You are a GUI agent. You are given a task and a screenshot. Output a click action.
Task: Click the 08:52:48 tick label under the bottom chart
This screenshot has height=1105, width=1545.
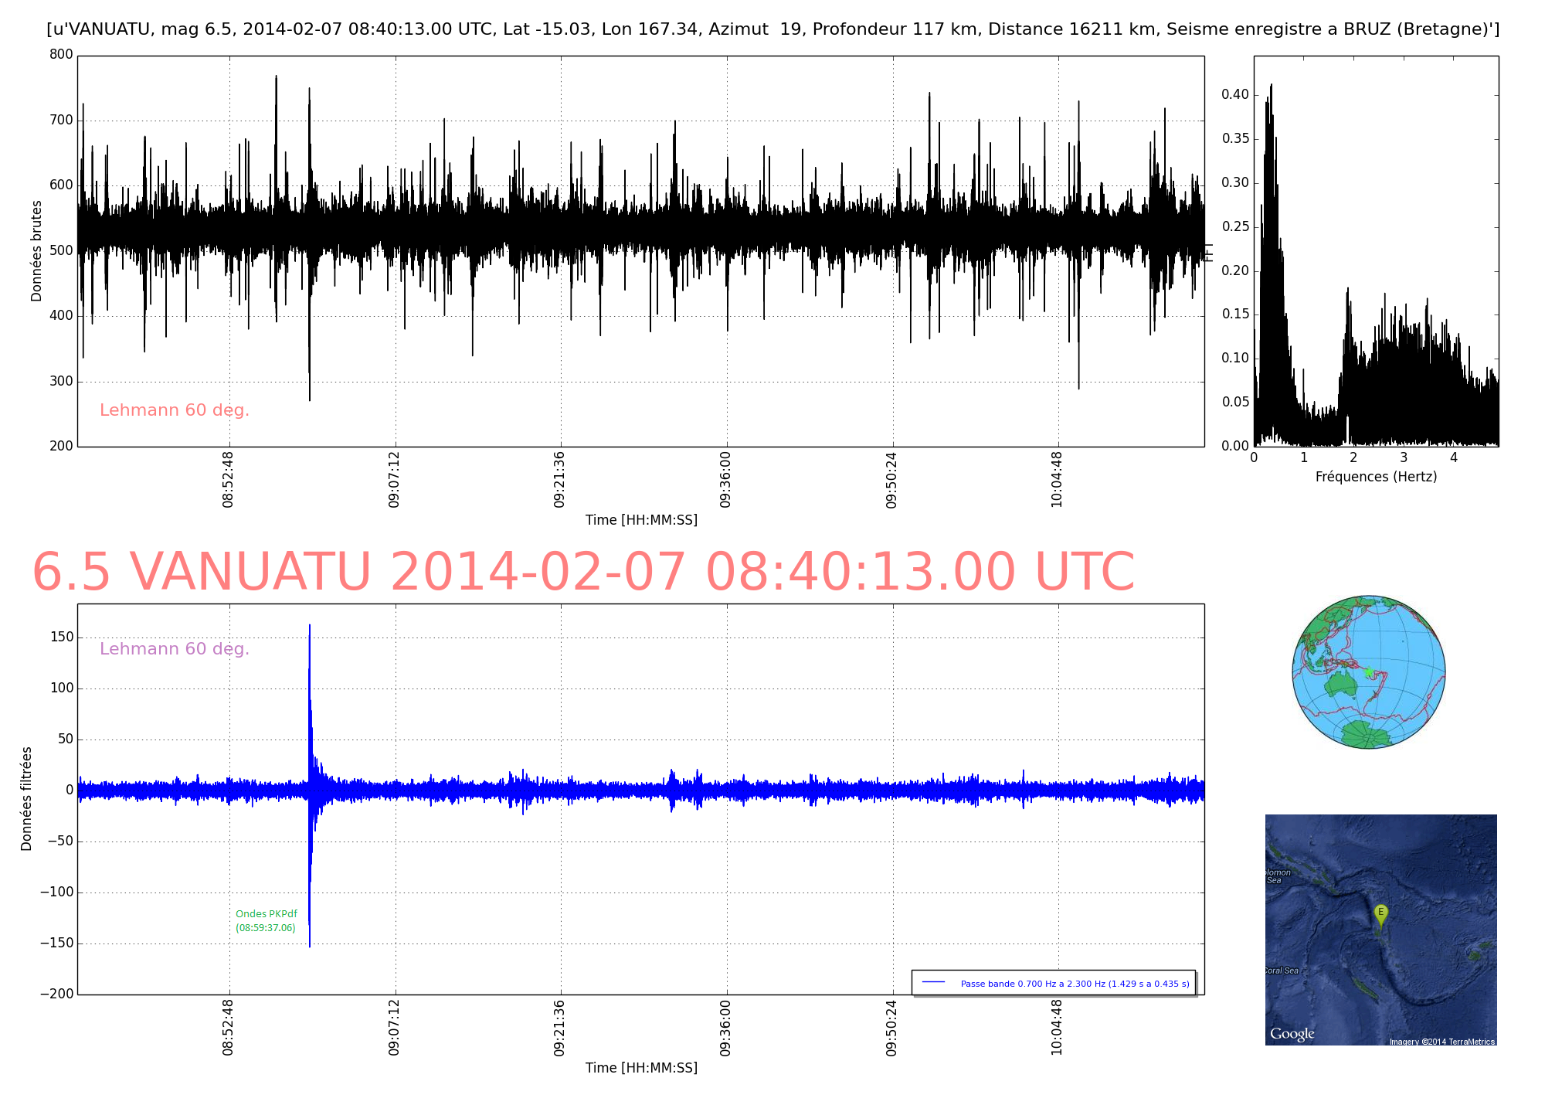[228, 1028]
